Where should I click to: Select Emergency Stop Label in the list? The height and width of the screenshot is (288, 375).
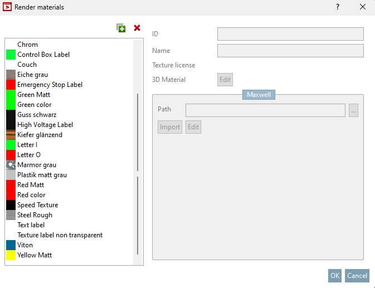(50, 85)
